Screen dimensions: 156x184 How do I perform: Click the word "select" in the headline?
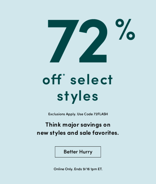click(91, 80)
